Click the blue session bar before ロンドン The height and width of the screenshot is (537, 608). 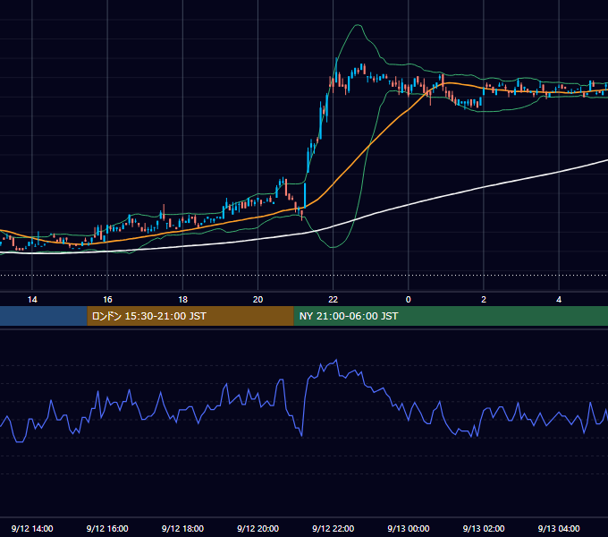(44, 316)
